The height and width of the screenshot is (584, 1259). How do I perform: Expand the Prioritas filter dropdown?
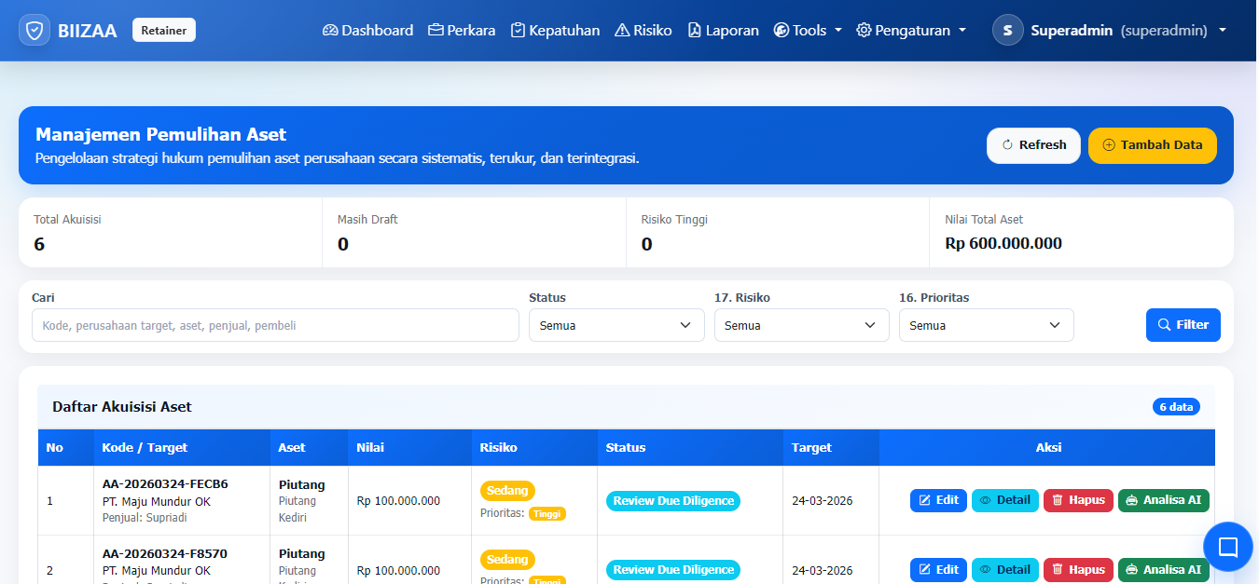pyautogui.click(x=986, y=325)
